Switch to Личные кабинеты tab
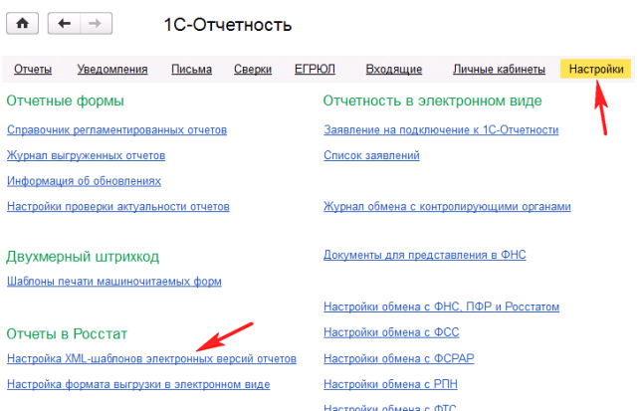 point(499,70)
